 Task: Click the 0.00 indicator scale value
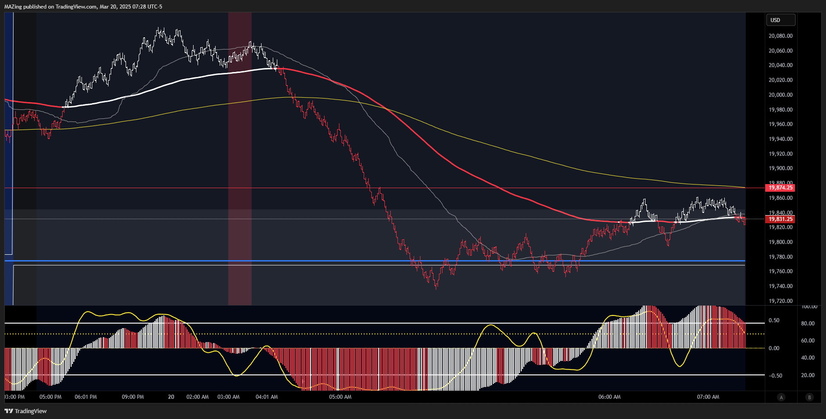click(774, 348)
